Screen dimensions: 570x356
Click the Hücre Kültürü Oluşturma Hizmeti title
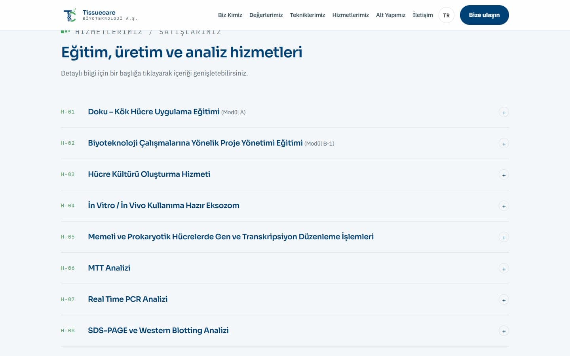pos(149,174)
